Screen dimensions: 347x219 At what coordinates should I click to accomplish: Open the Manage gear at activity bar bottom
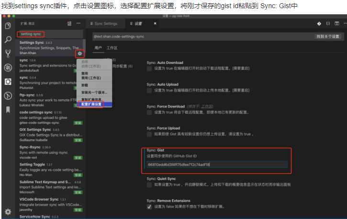coord(8,212)
